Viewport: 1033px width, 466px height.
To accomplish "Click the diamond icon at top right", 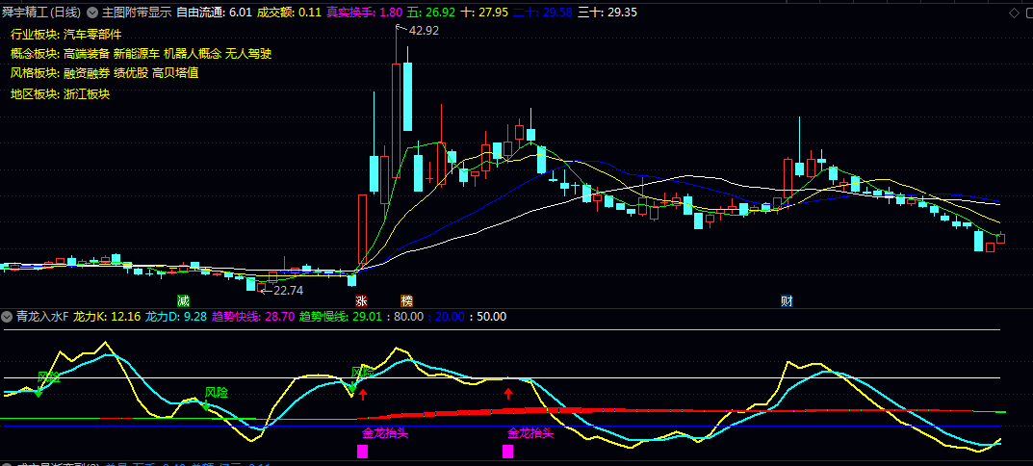I will [x=1012, y=13].
